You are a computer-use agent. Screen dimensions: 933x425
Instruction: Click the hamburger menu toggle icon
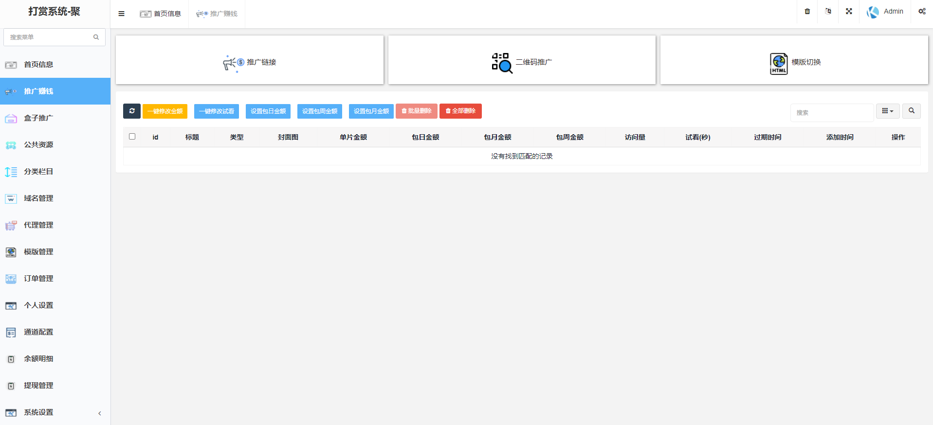[121, 14]
